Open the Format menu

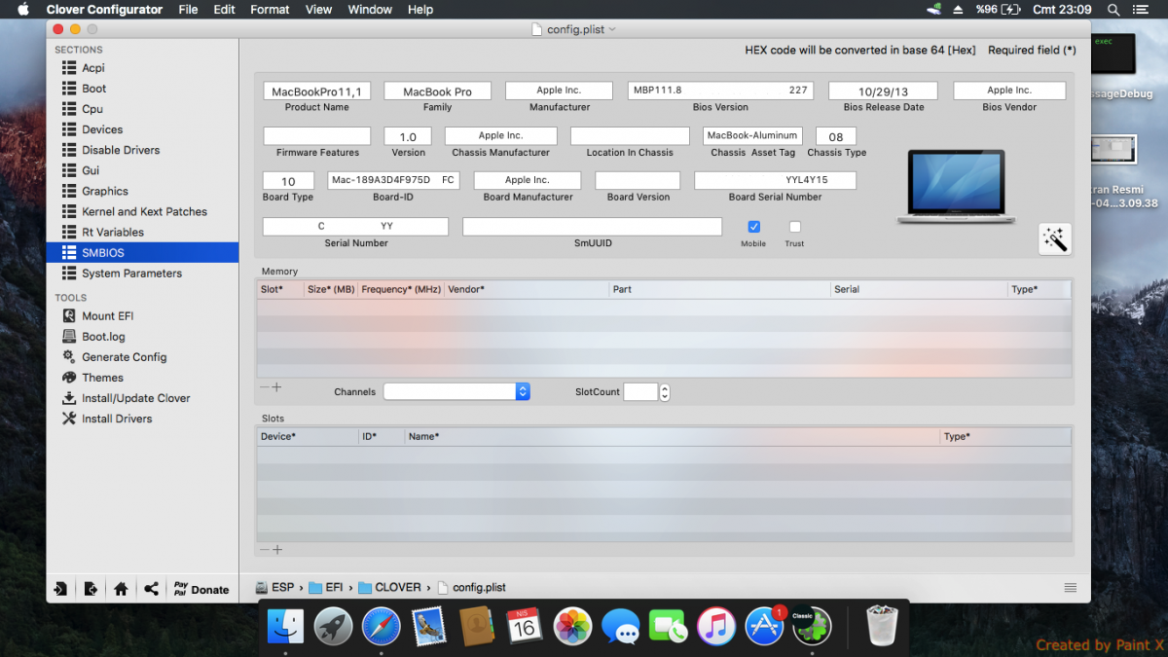click(x=270, y=10)
